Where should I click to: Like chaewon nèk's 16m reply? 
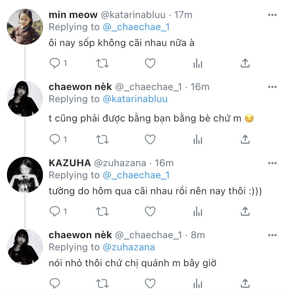150,139
